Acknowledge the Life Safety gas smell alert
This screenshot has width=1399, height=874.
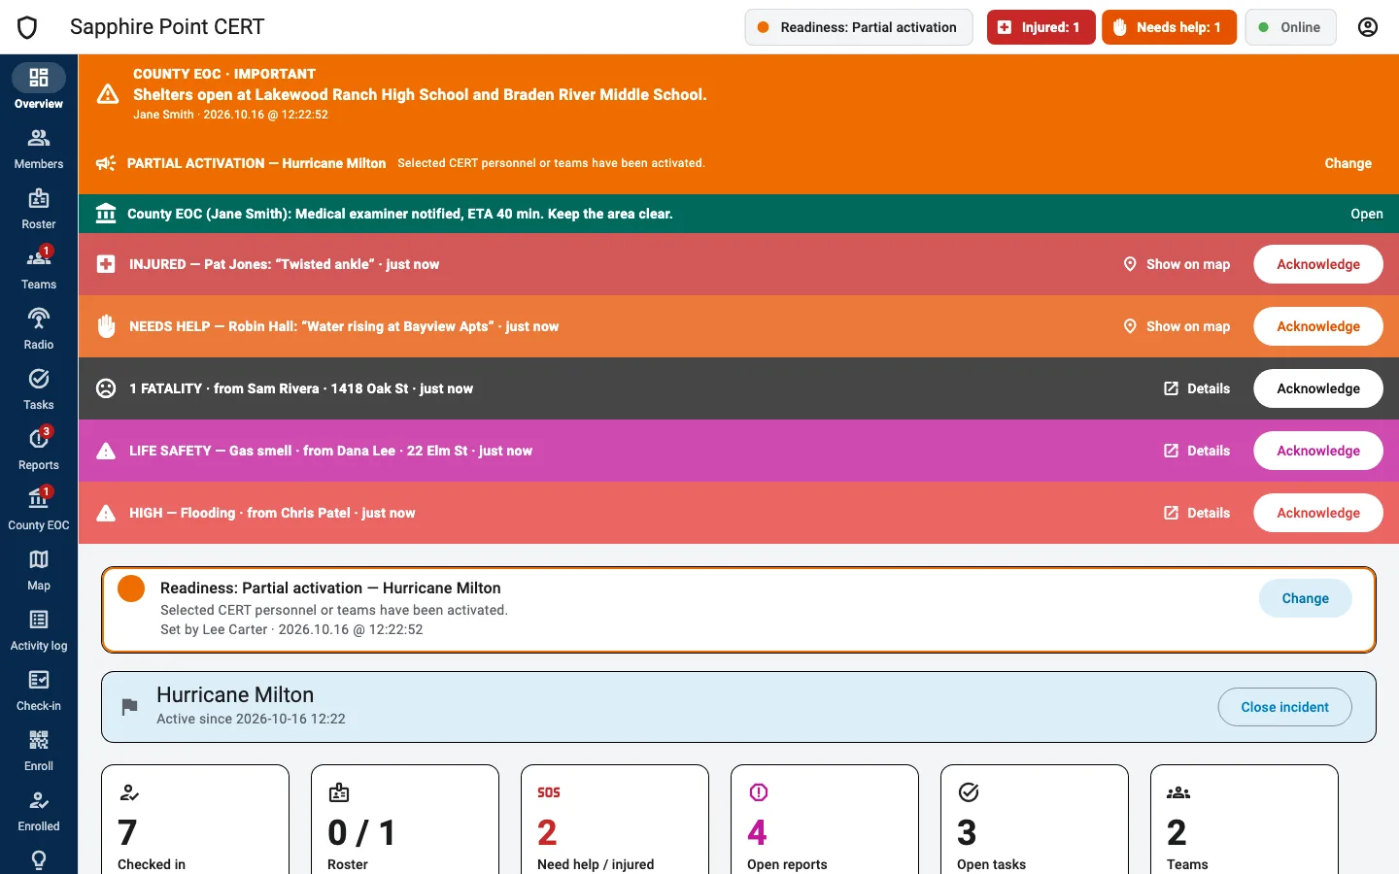(1318, 451)
